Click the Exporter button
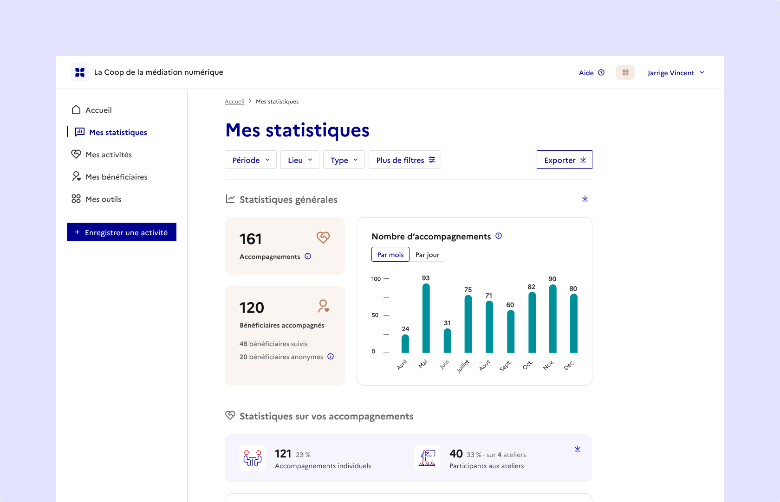 [x=564, y=160]
